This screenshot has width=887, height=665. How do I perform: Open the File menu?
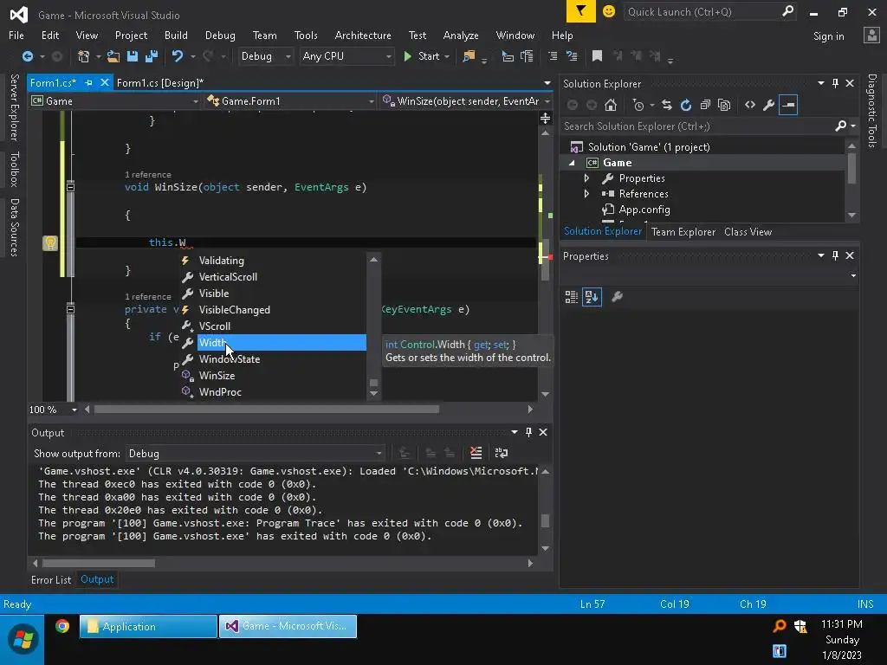point(16,35)
